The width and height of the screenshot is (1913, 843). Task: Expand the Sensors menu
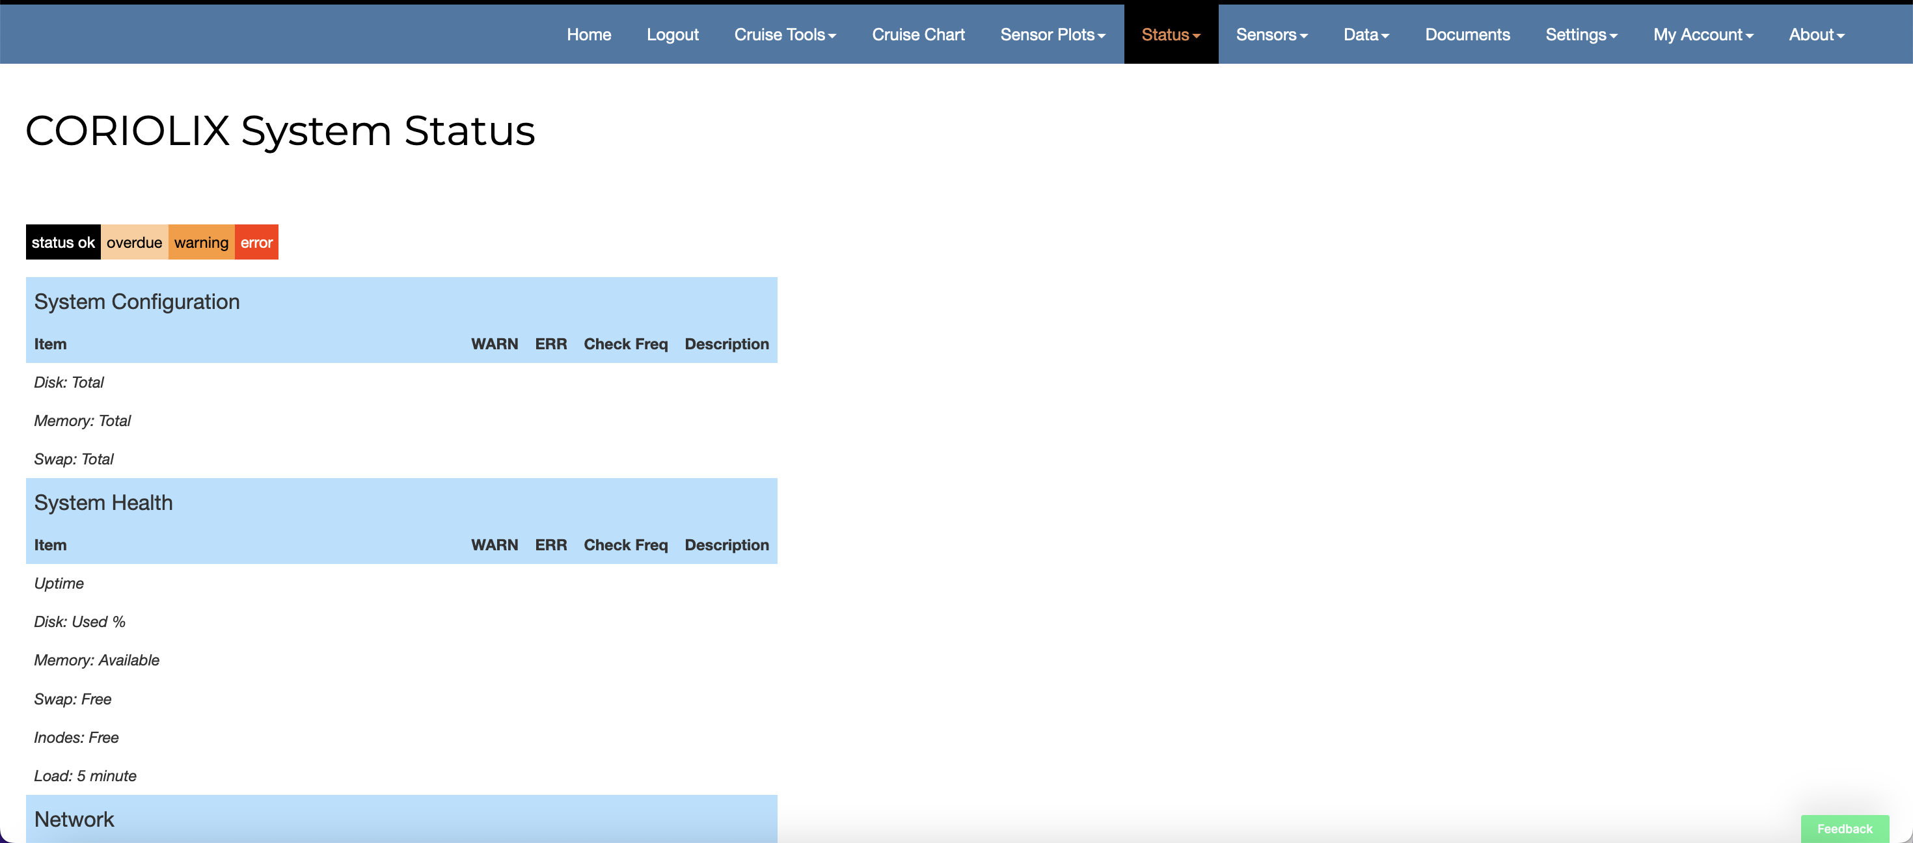pos(1271,35)
